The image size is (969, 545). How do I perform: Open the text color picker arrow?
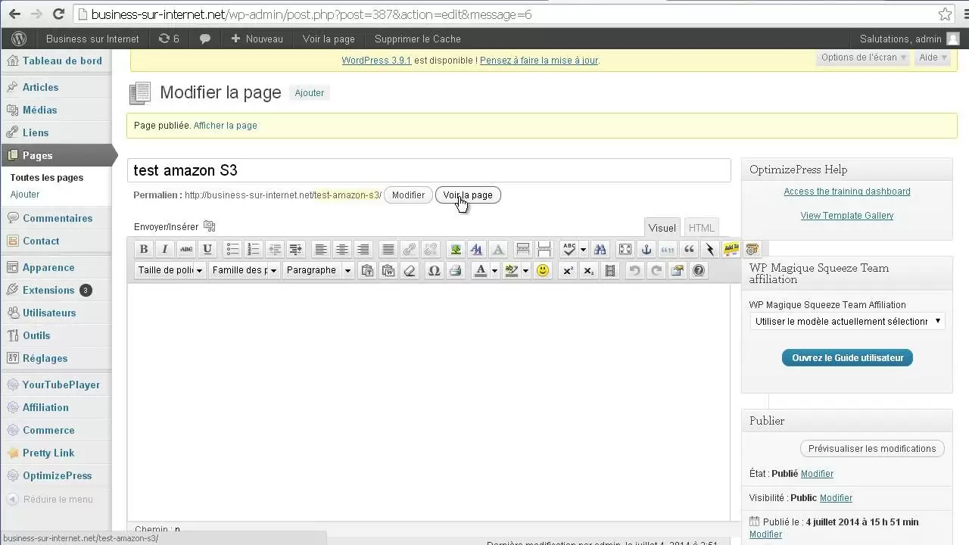point(494,270)
